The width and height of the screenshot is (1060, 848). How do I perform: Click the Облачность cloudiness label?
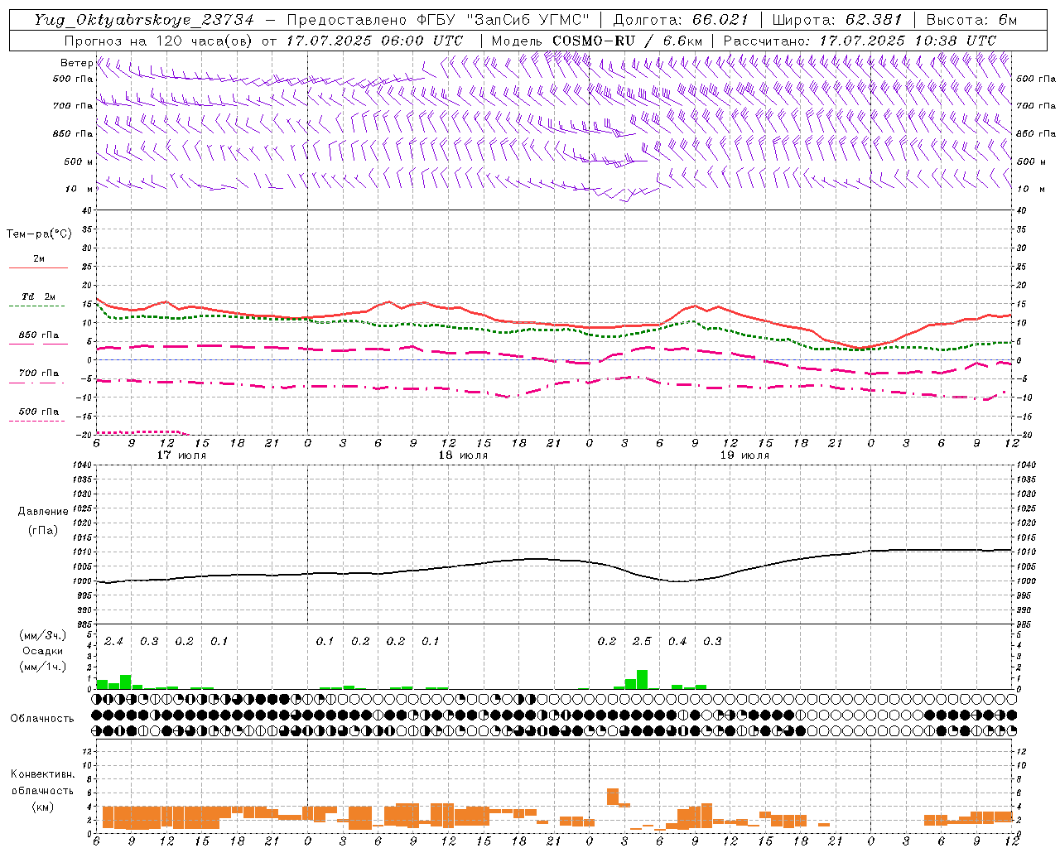pos(42,718)
